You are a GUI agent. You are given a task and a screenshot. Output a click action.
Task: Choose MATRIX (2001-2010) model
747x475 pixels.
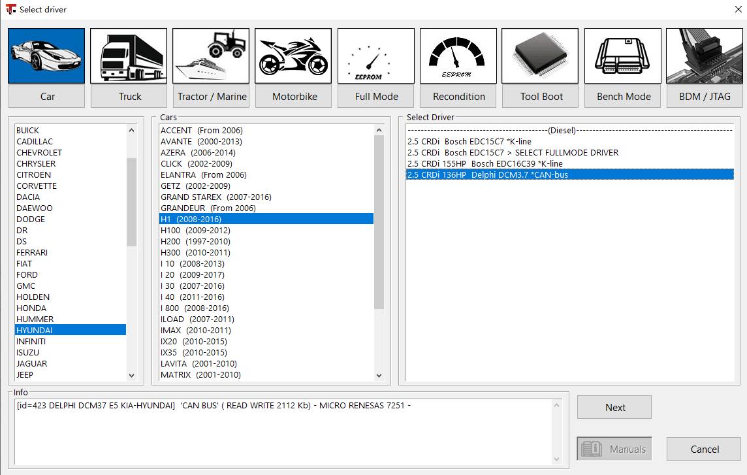266,375
